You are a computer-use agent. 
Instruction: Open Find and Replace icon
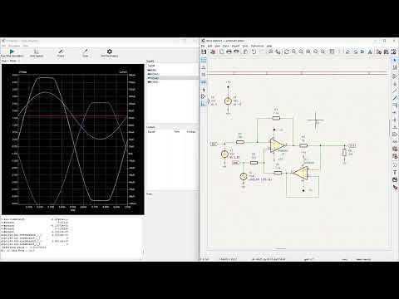point(278,51)
